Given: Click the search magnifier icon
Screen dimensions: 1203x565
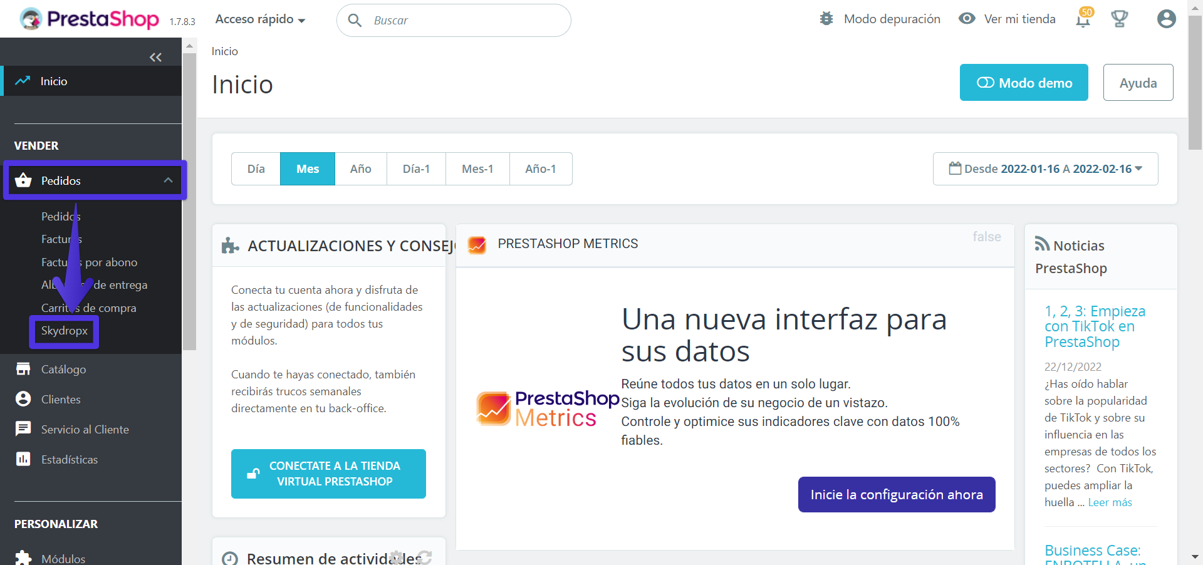Looking at the screenshot, I should 355,21.
